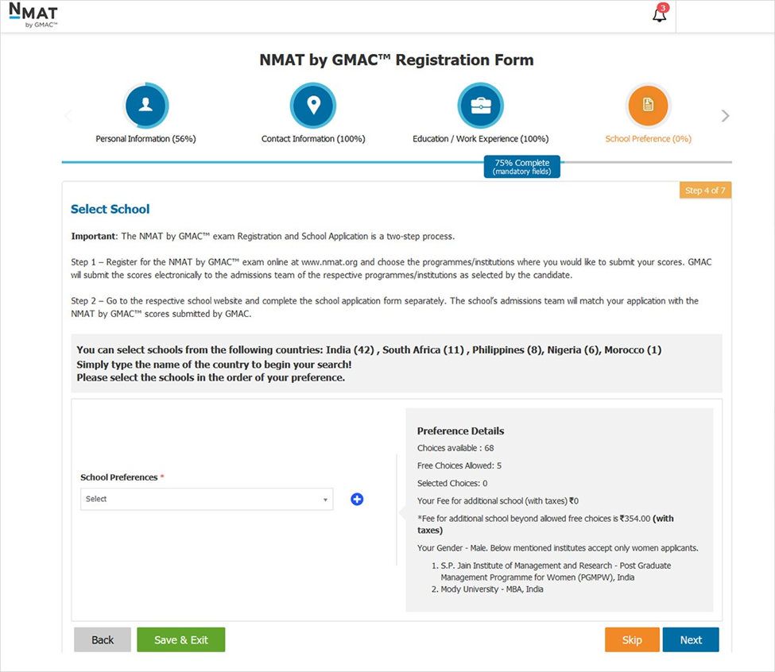The height and width of the screenshot is (672, 775).
Task: Click the notification count badge showing 3
Action: coord(663,8)
